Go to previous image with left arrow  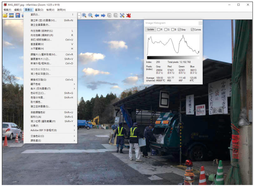coord(97,15)
